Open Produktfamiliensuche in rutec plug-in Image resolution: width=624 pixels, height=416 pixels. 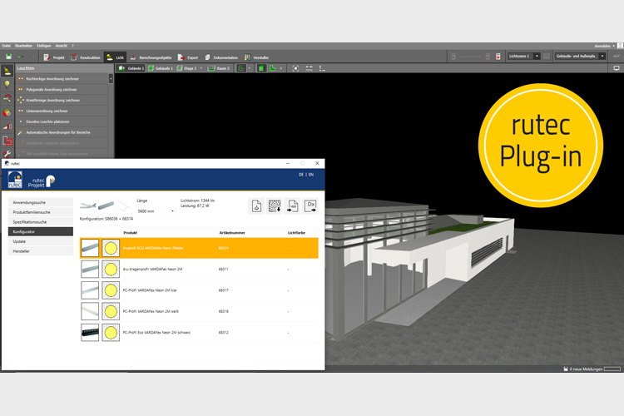tap(41, 212)
